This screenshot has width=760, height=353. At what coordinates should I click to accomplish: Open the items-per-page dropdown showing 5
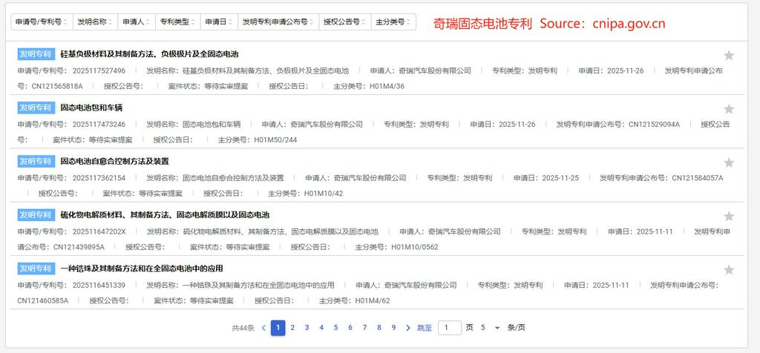[x=490, y=328]
